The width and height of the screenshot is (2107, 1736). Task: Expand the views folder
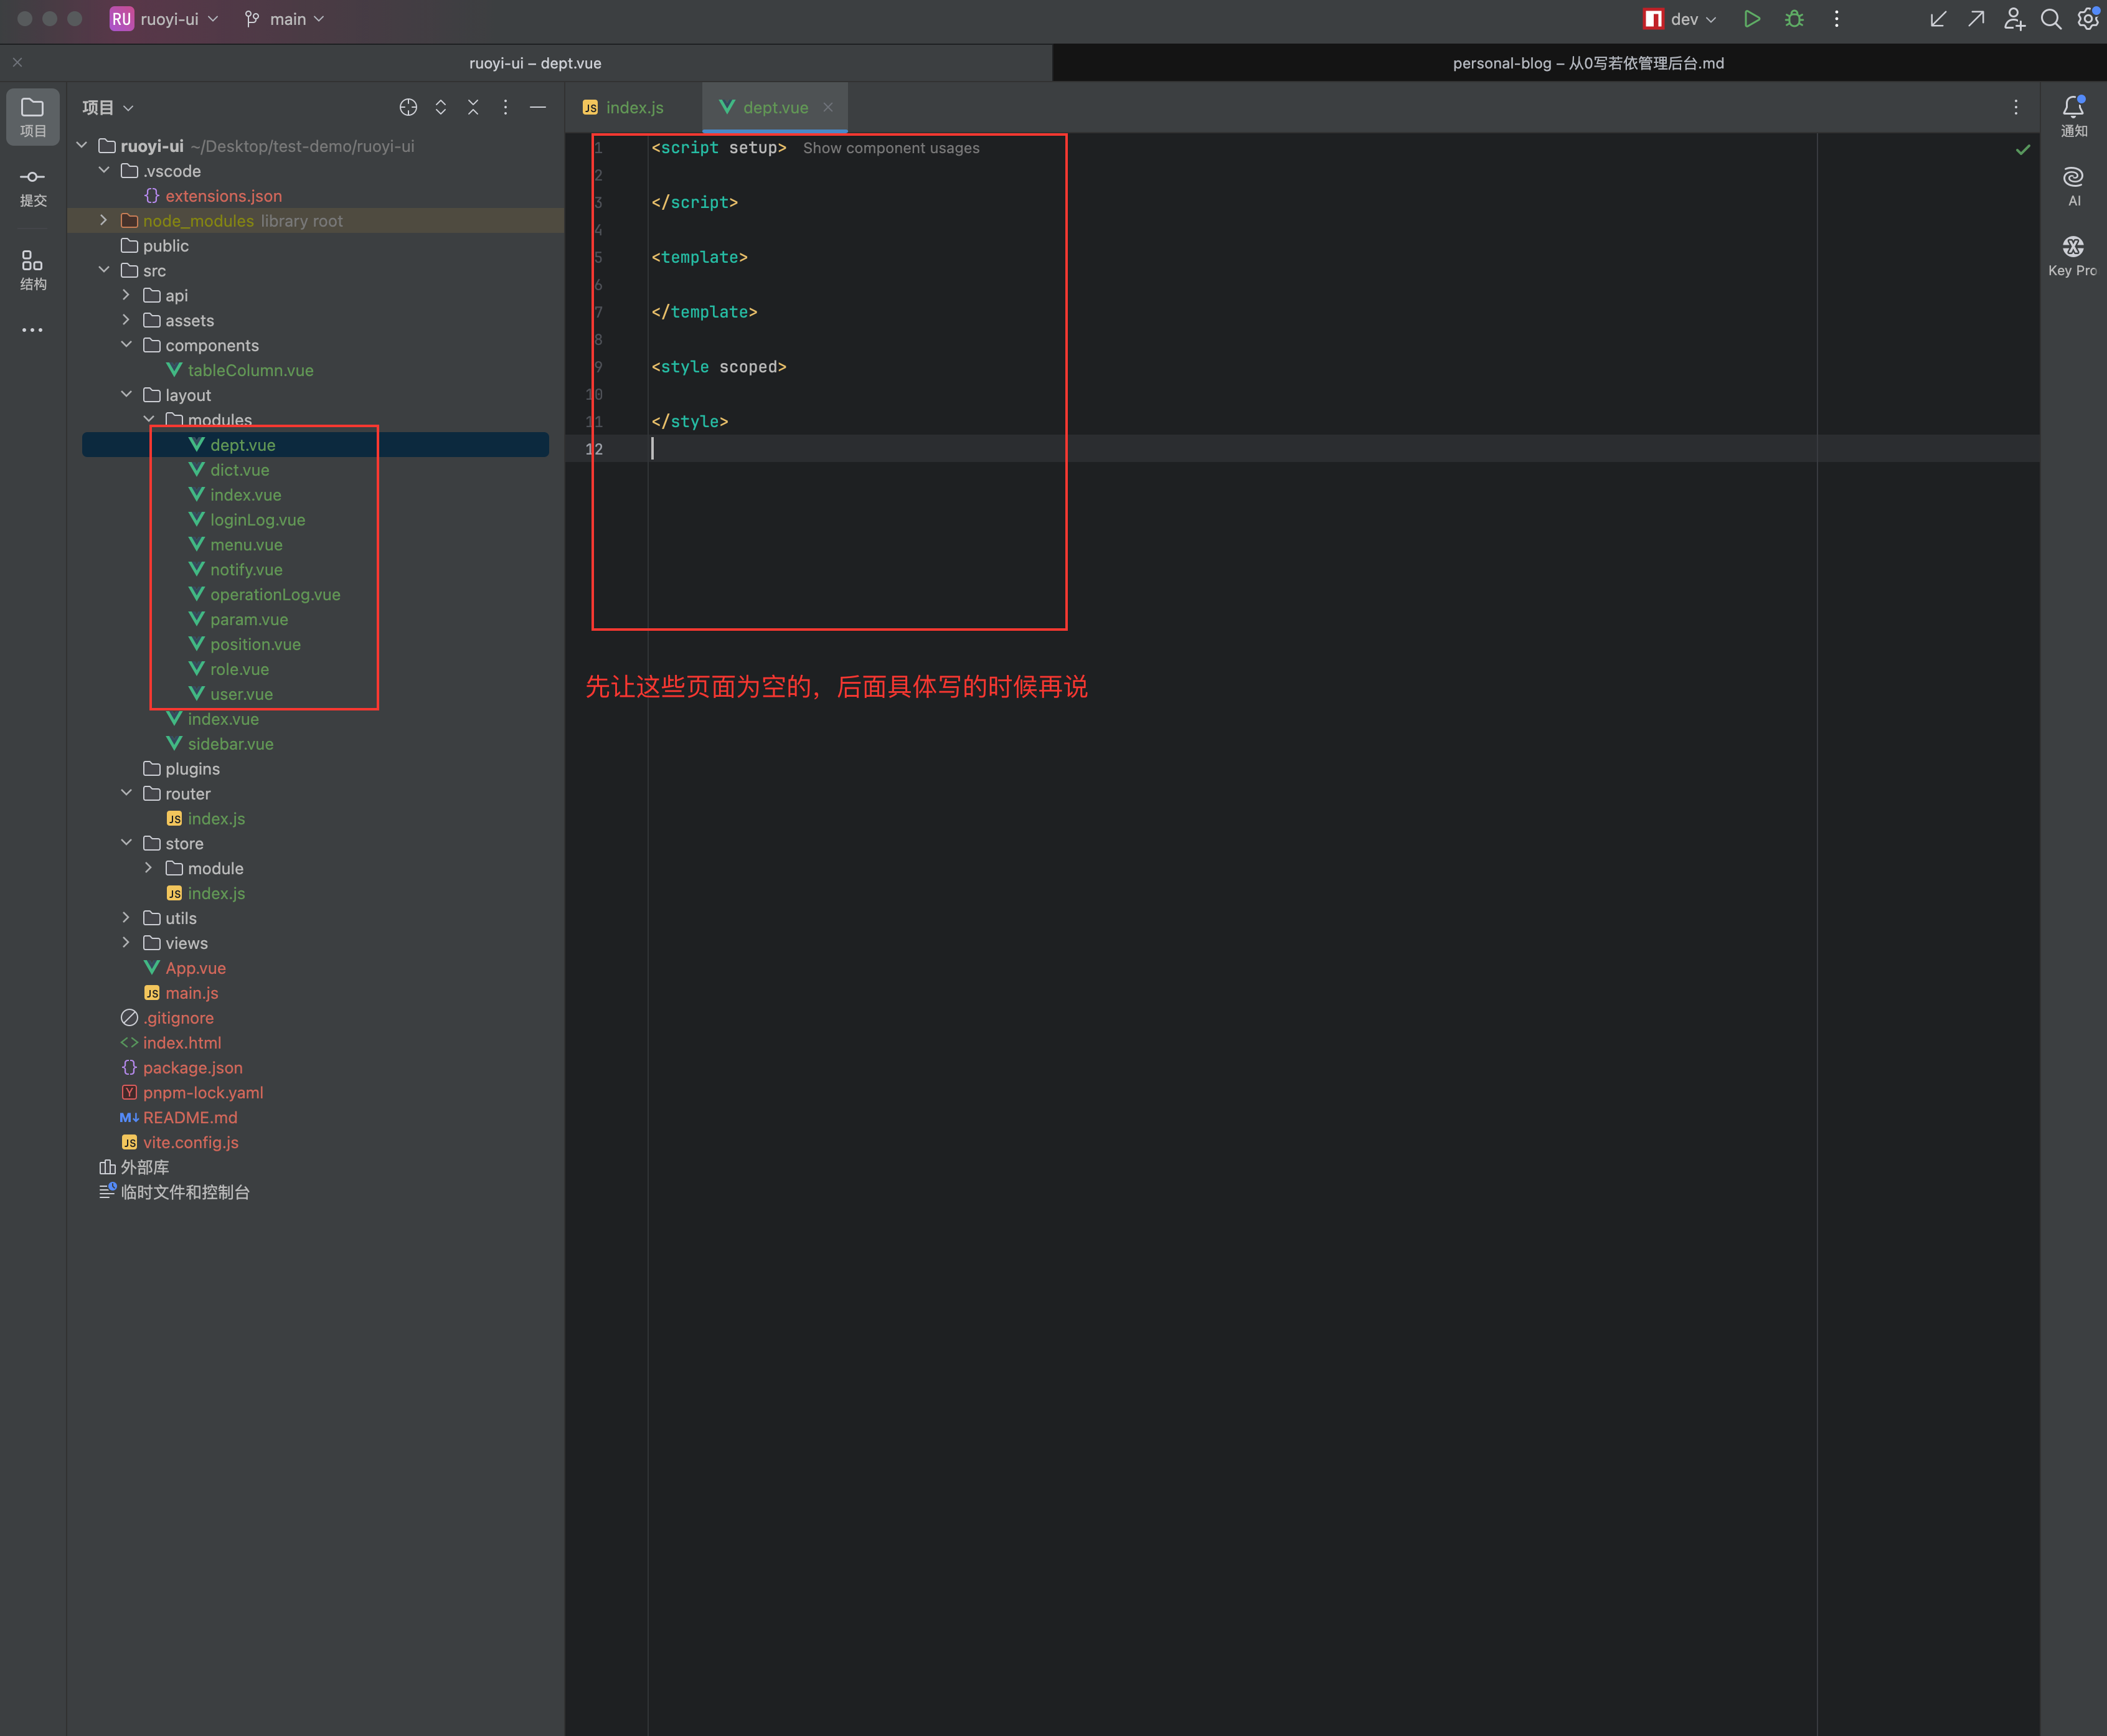click(x=126, y=943)
